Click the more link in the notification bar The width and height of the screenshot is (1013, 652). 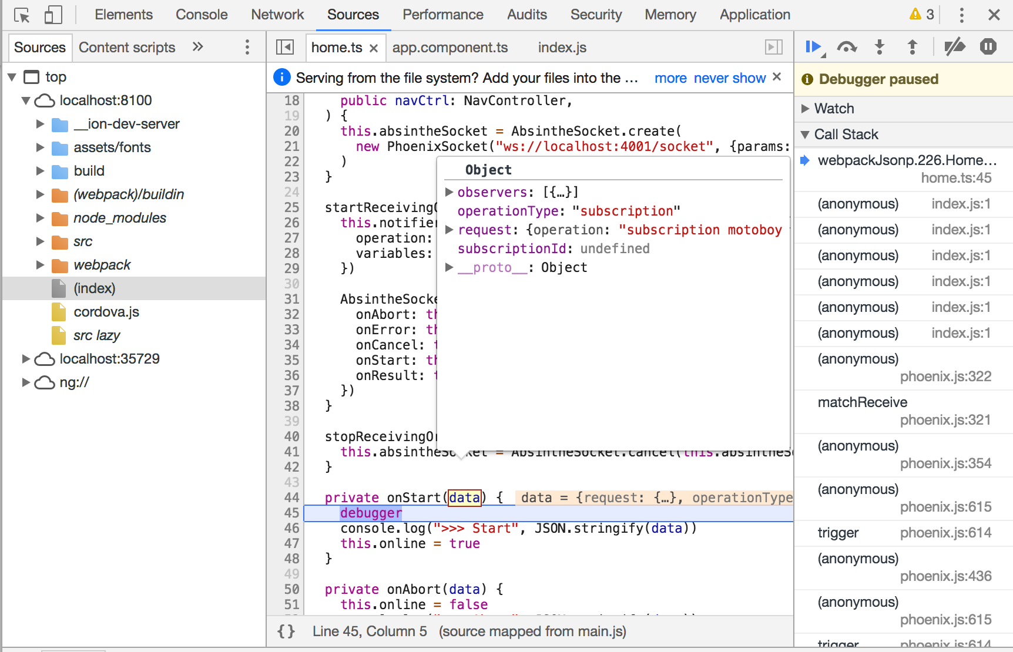[670, 78]
